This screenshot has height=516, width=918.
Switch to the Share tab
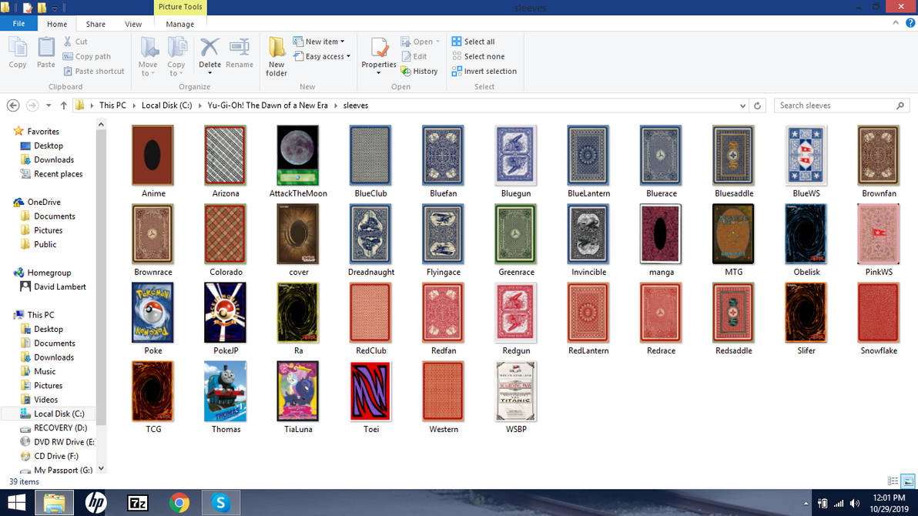(95, 24)
